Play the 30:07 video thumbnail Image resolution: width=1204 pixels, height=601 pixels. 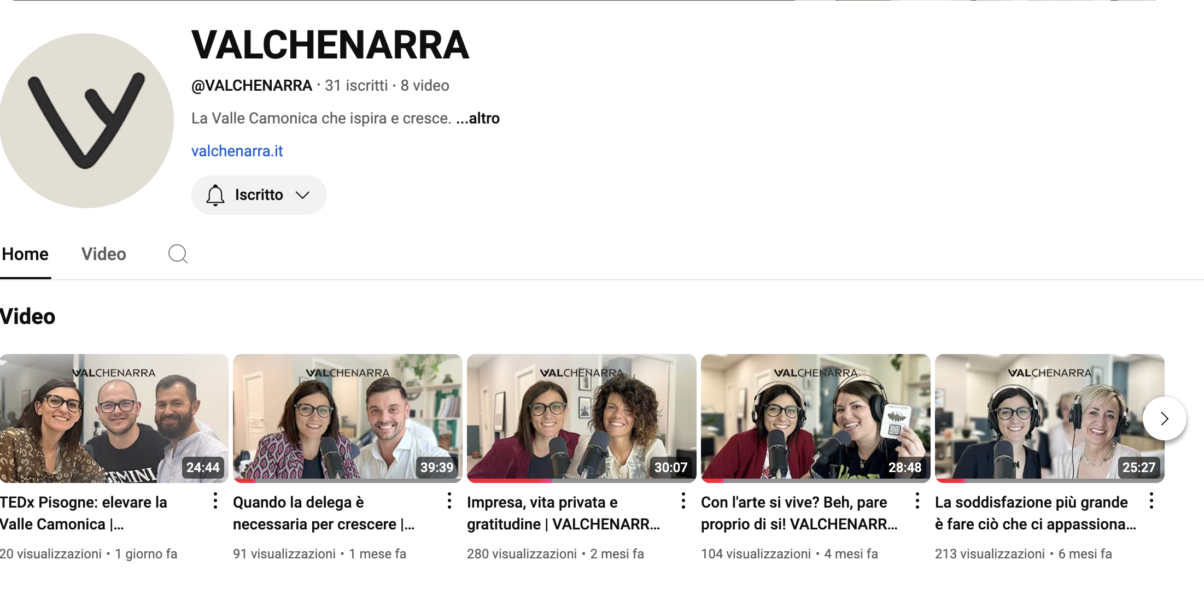(582, 419)
